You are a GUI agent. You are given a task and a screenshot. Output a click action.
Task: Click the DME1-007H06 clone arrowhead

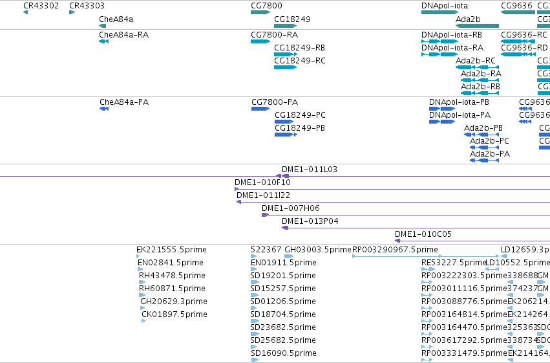click(x=265, y=215)
